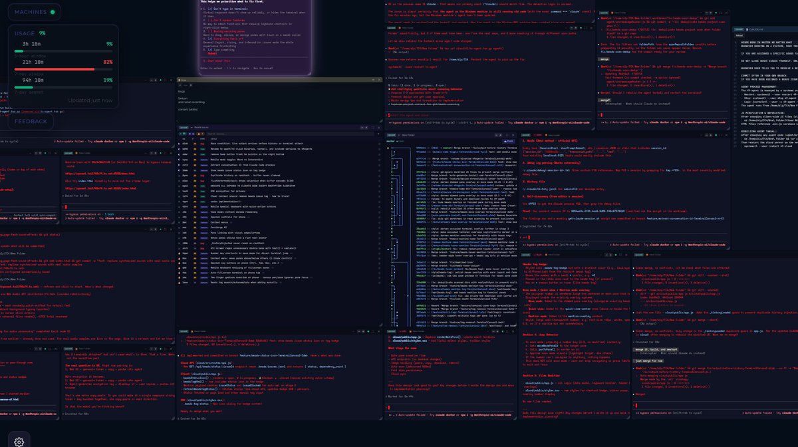Open the settings gear in the bottom-left corner

[x=19, y=440]
